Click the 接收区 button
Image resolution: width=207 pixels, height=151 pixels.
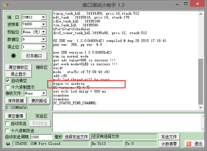coord(42,68)
